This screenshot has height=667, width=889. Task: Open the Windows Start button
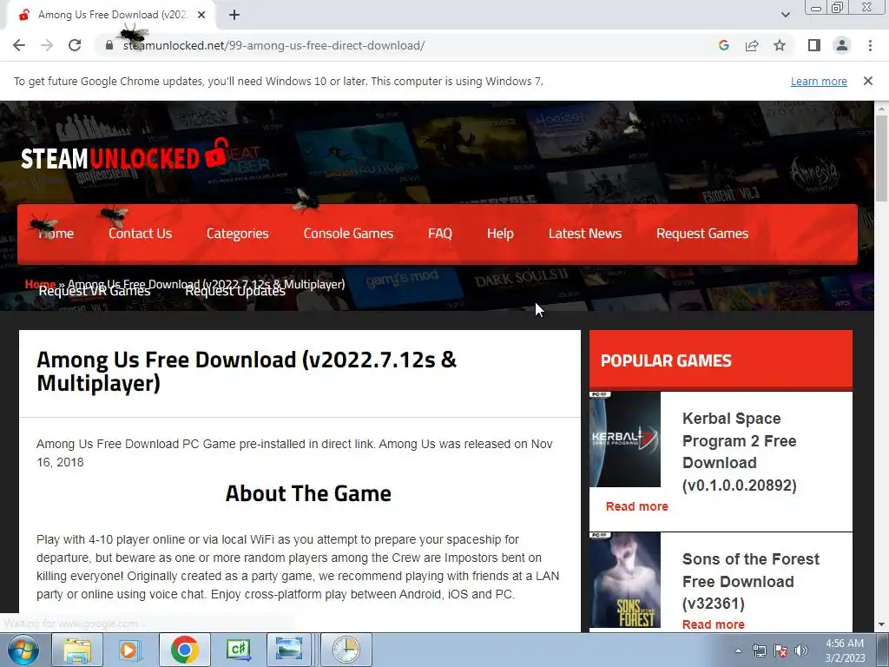[x=23, y=650]
